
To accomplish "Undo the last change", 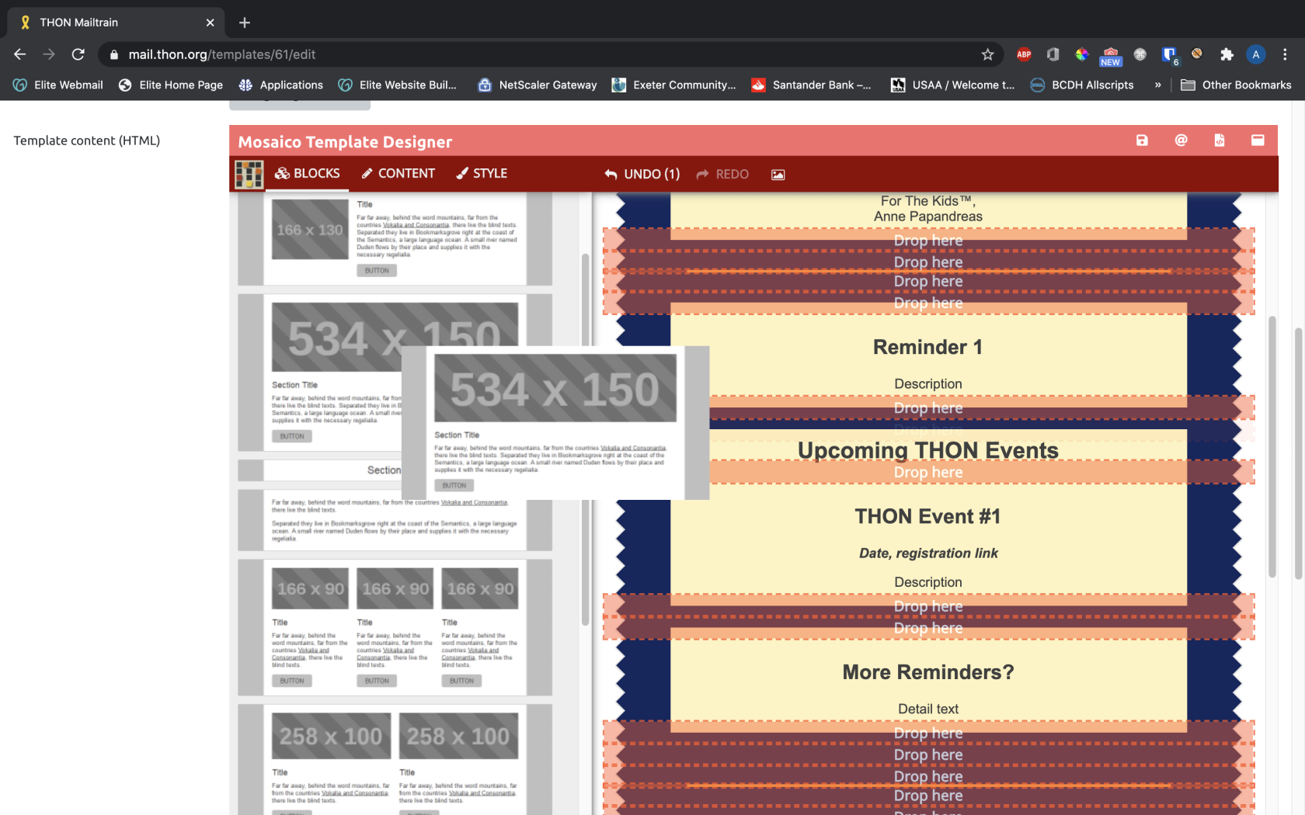I will click(x=642, y=174).
